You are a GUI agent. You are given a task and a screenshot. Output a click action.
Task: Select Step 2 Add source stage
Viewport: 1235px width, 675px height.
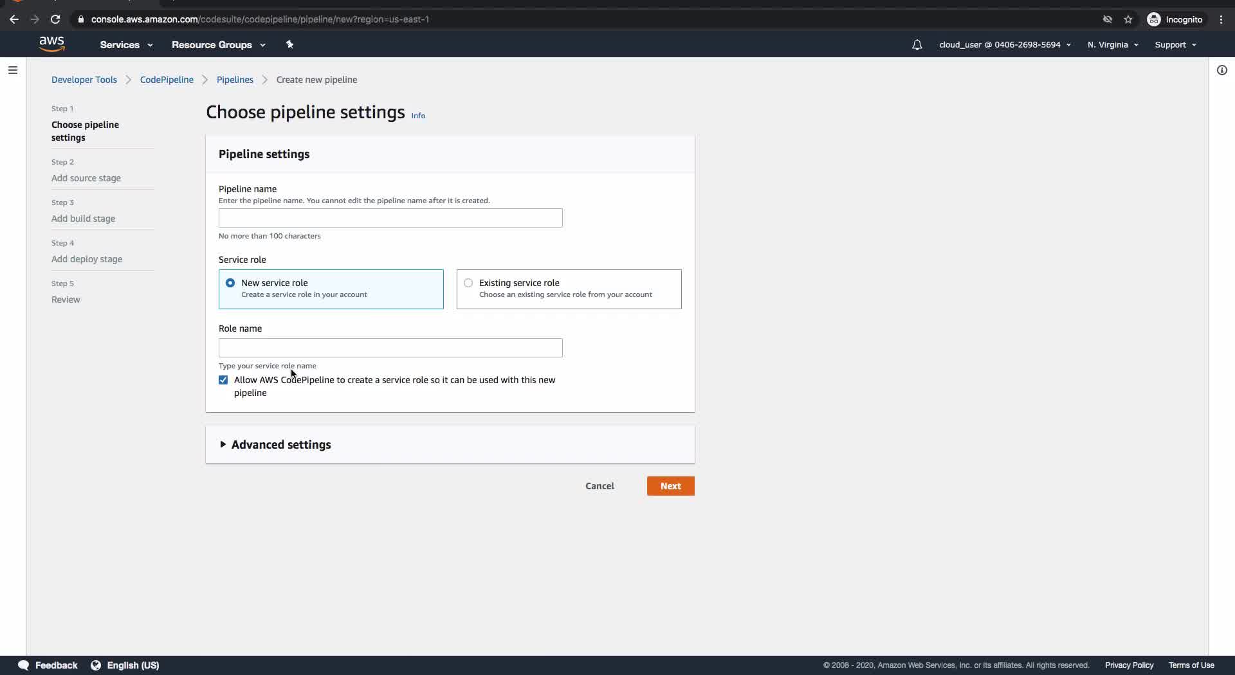click(x=86, y=178)
